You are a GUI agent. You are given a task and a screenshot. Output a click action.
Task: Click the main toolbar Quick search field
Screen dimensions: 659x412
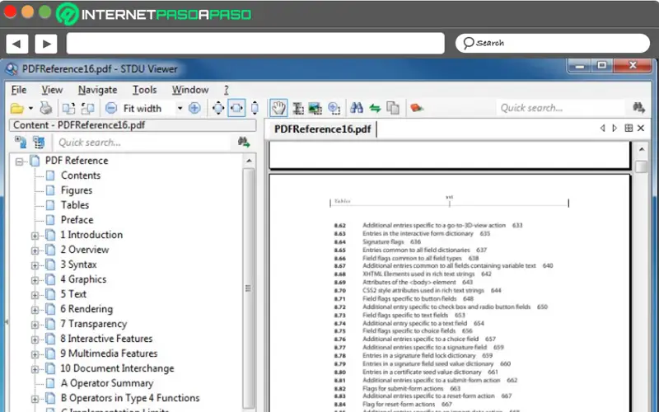(x=563, y=108)
